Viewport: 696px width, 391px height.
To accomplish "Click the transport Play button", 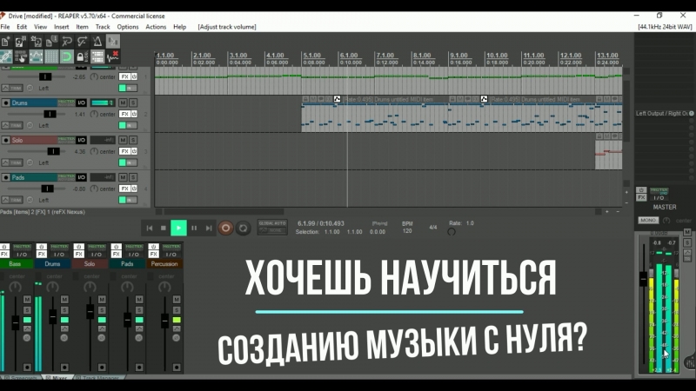I will tap(179, 228).
